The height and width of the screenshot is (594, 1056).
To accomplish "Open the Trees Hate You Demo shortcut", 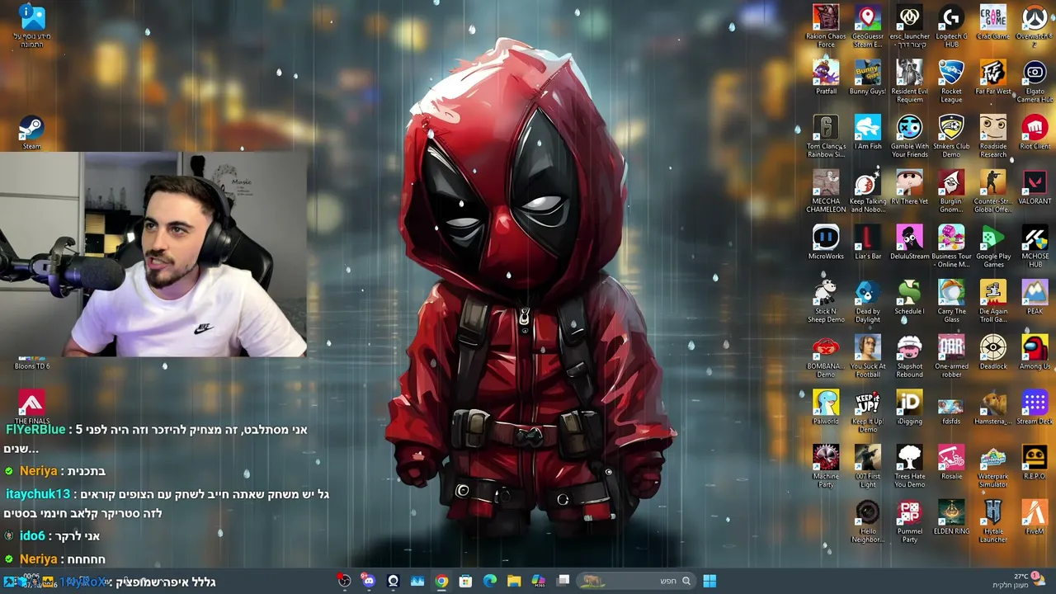I will [909, 466].
